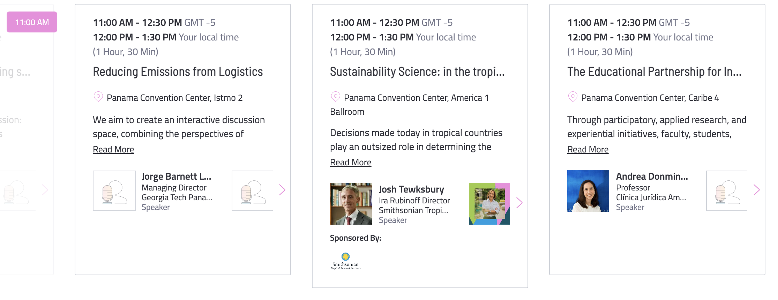The width and height of the screenshot is (778, 300).
Task: Show next speakers in Educational Partnership card
Action: (x=757, y=190)
